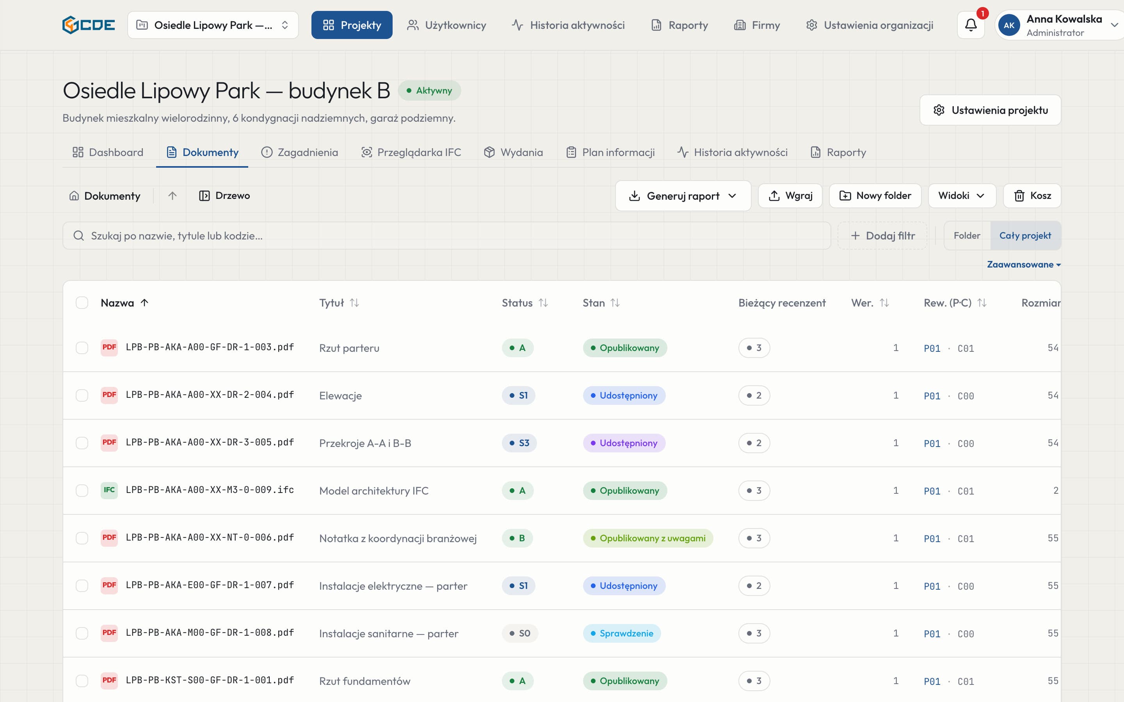Screen dimensions: 1124x702
Task: Click the PDF icon of LPB-PB-KST-S00-GF-DR-1-001.pdf
Action: pos(109,681)
